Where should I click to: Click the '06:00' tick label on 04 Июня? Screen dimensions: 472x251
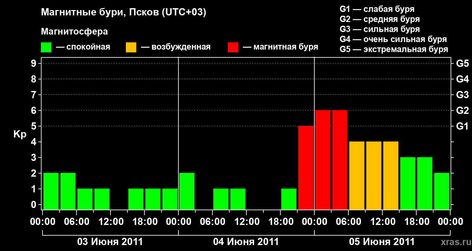coord(212,222)
